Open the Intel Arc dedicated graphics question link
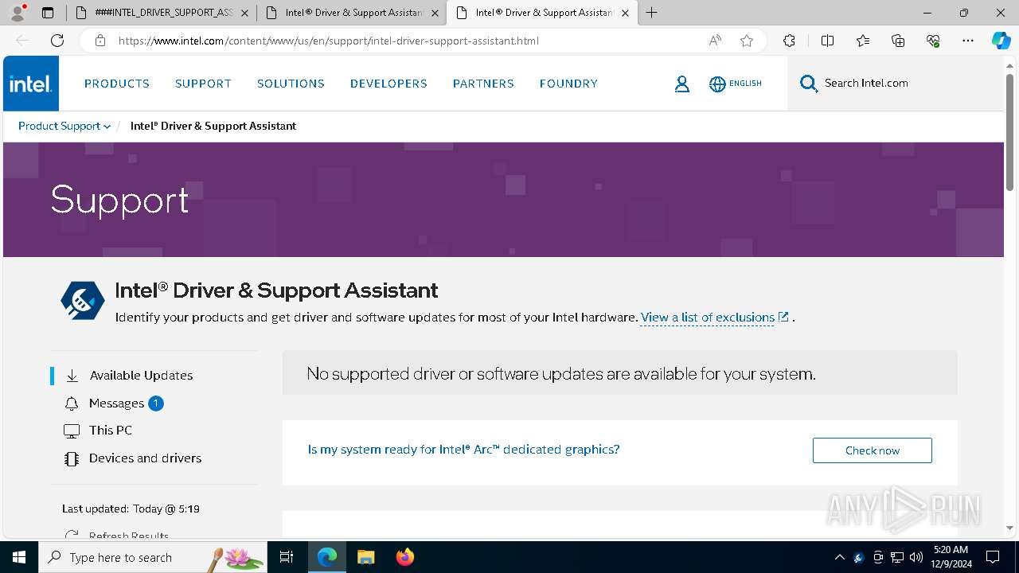The image size is (1019, 573). [x=463, y=450]
